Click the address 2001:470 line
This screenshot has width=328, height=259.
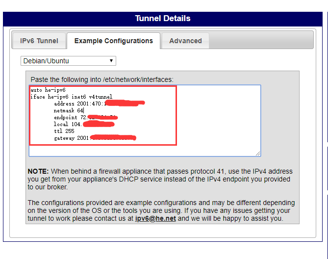(100, 104)
